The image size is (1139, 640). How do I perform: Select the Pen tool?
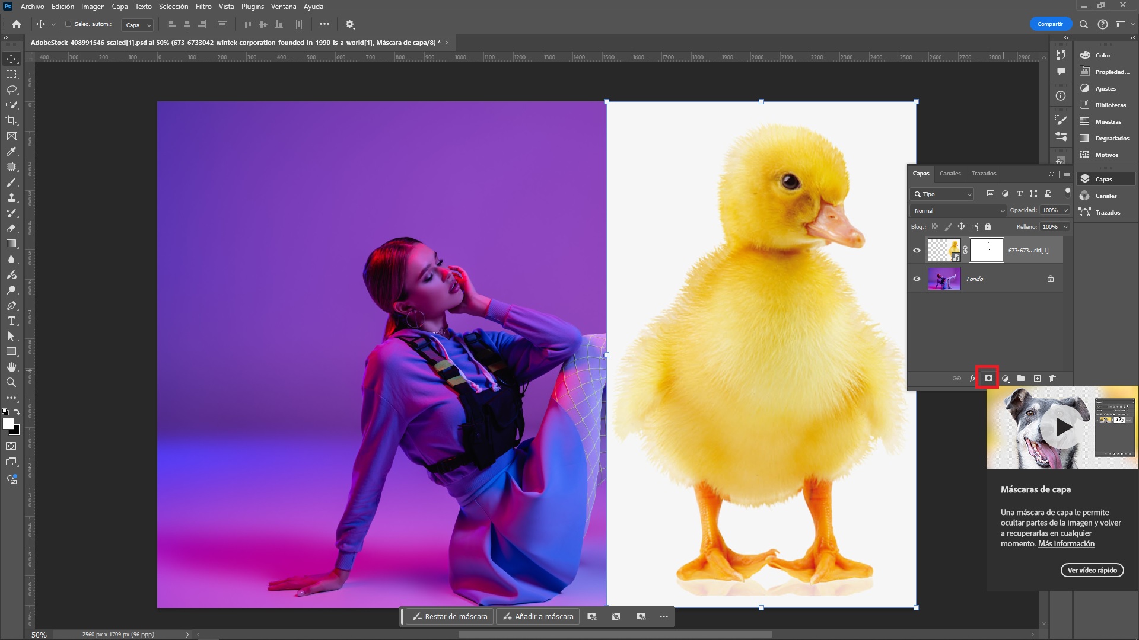11,306
